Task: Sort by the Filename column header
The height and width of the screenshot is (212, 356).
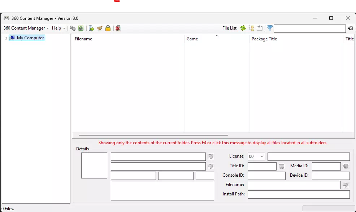Action: click(128, 39)
